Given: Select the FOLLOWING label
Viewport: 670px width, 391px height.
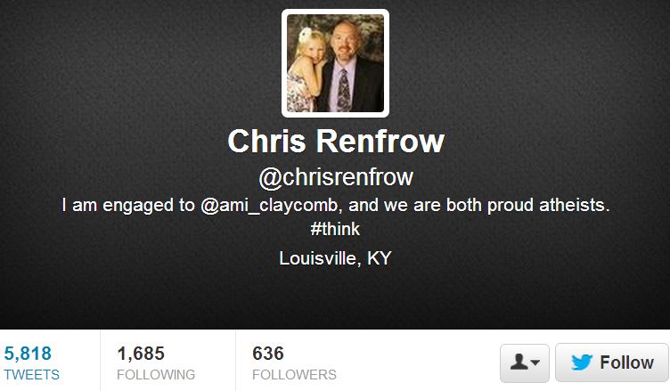Looking at the screenshot, I should click(x=156, y=375).
